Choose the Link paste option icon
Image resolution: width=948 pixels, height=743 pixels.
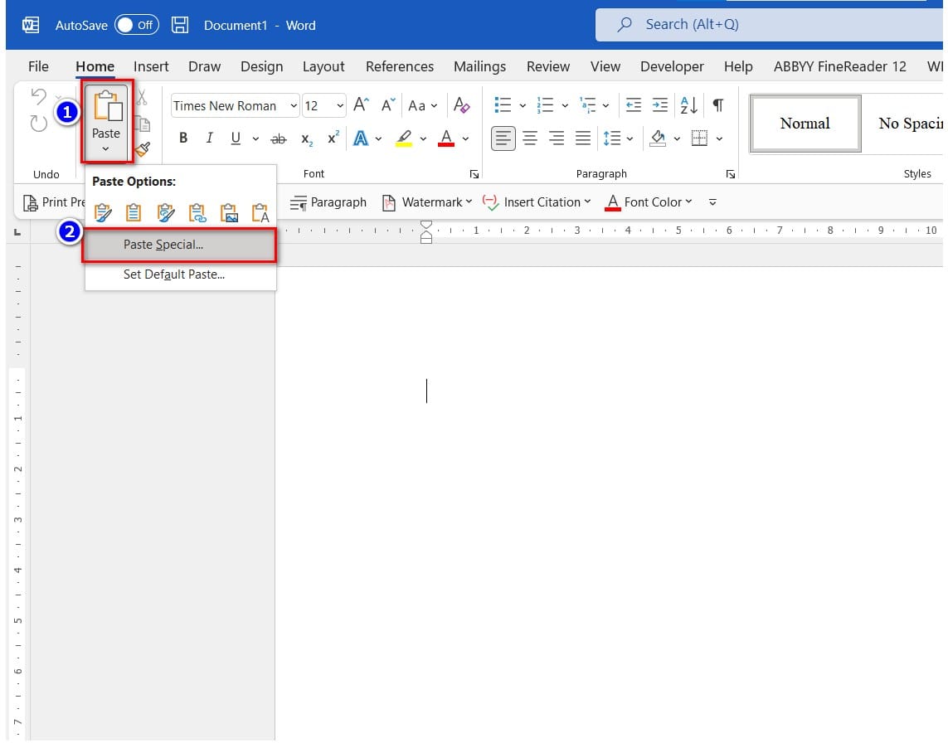197,213
